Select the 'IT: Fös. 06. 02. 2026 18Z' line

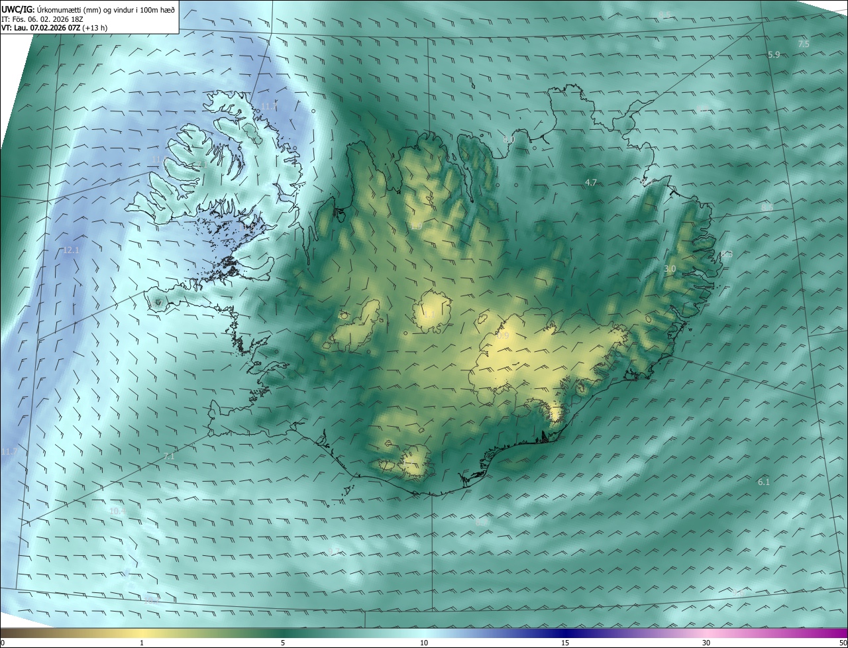coord(43,19)
